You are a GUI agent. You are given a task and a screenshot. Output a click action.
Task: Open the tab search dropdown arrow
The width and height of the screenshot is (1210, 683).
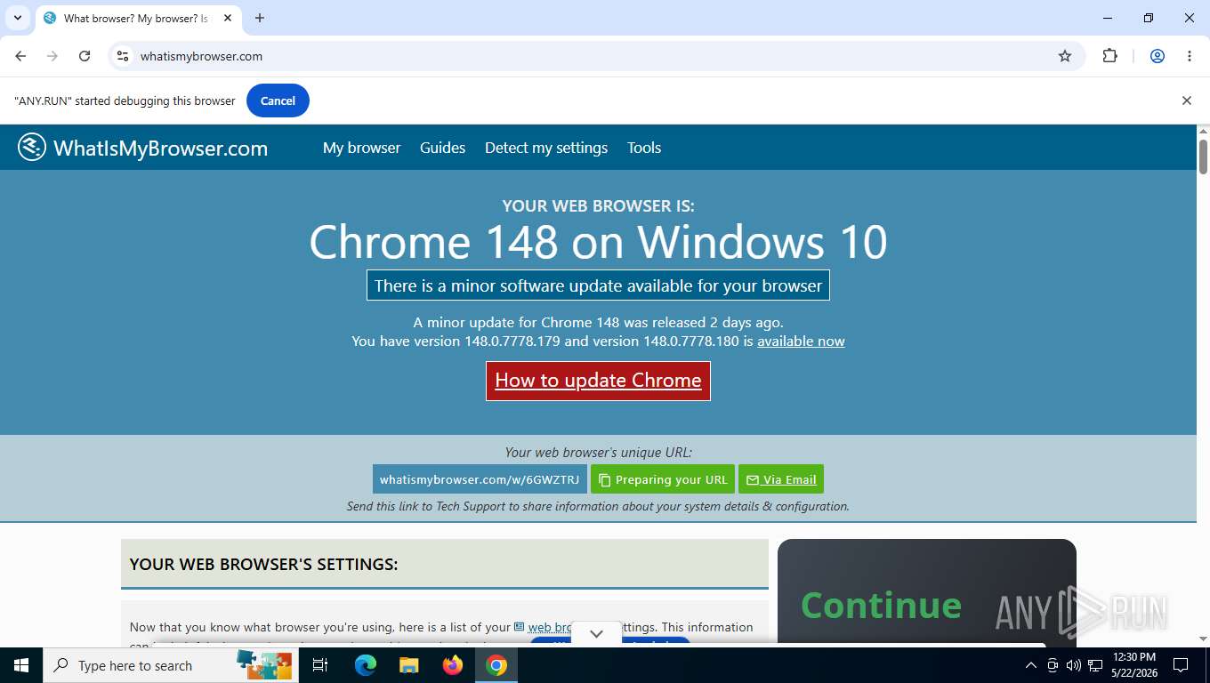click(17, 18)
